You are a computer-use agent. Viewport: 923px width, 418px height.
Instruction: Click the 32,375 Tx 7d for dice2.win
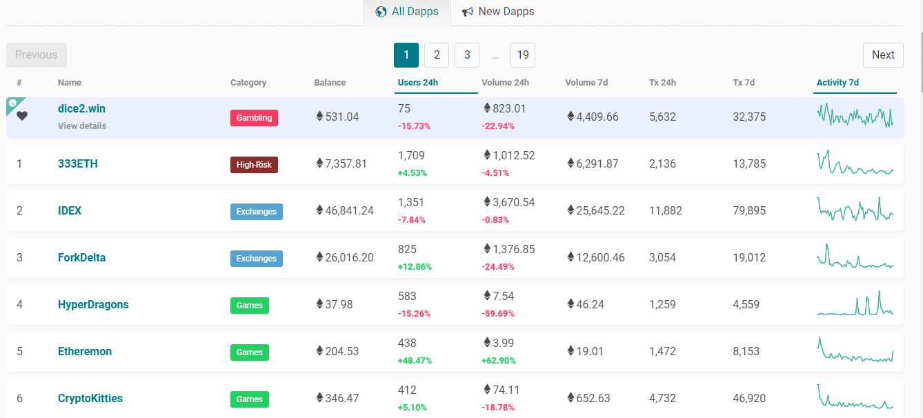click(x=749, y=117)
